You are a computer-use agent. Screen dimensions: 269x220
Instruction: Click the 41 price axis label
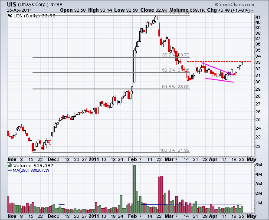point(258,17)
